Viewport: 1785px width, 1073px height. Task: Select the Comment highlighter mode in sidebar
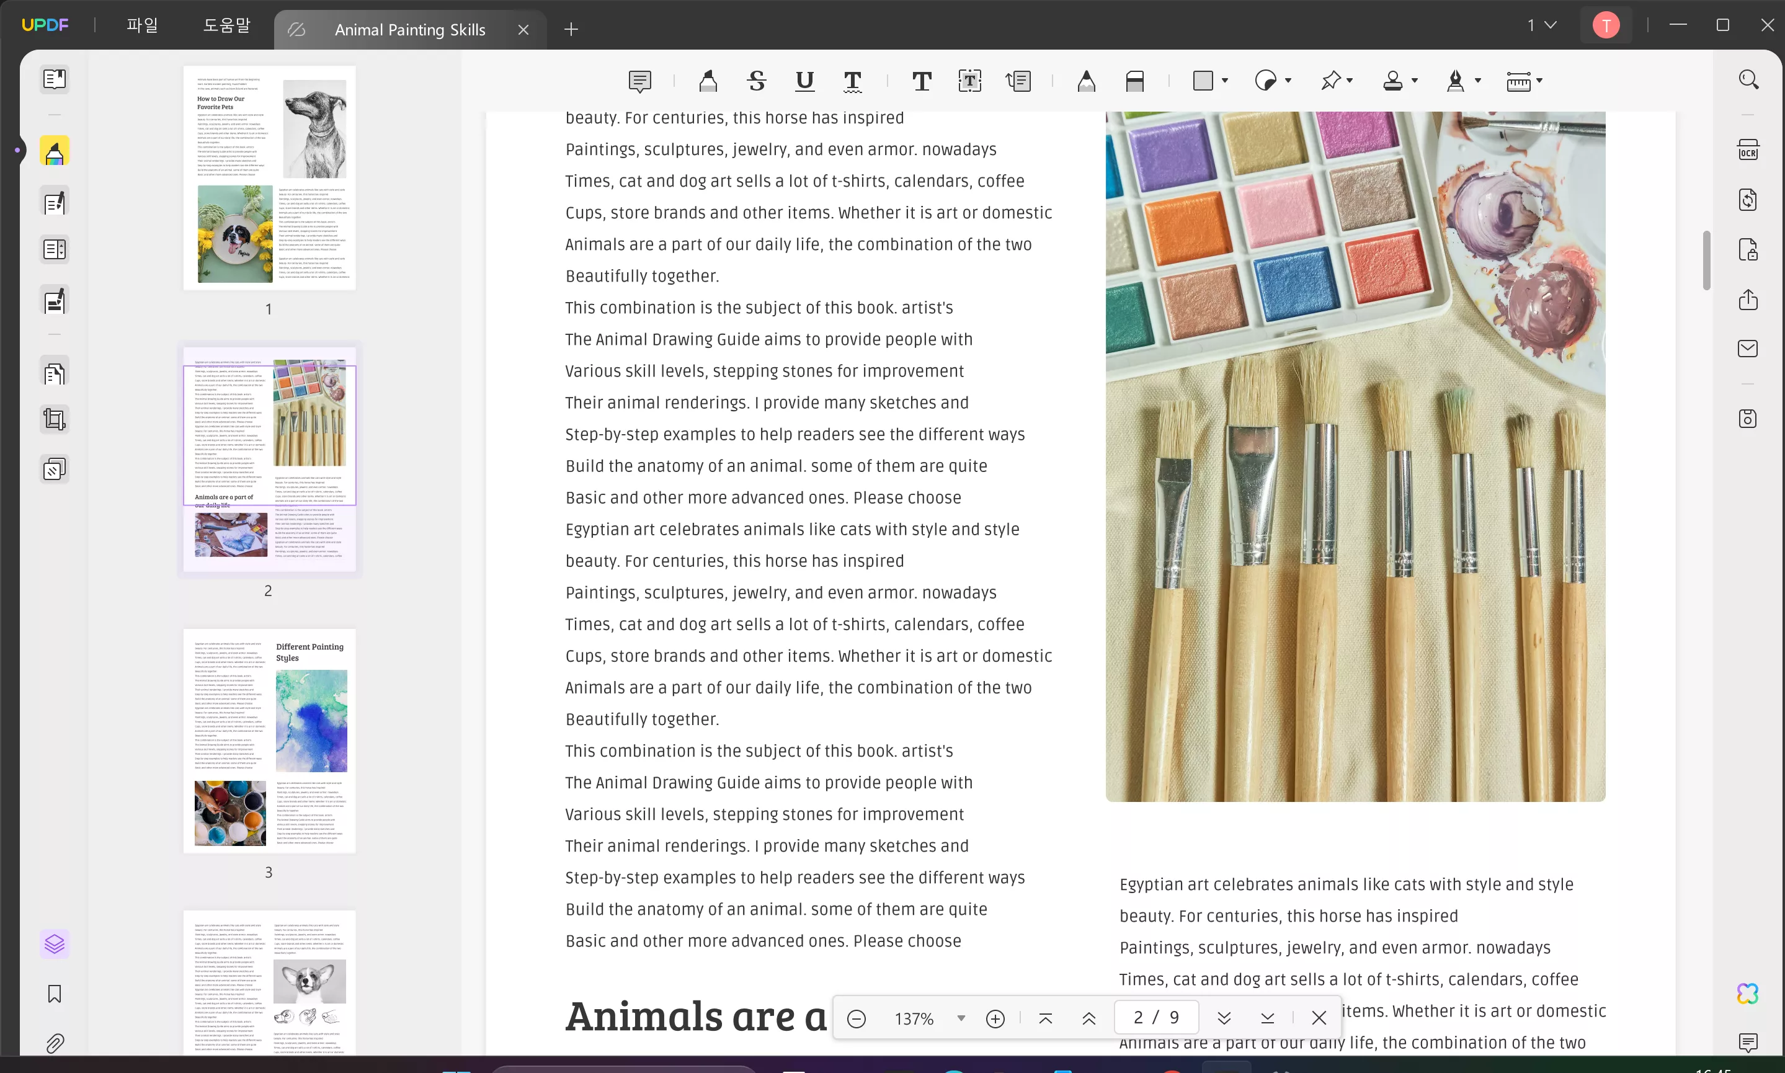tap(54, 150)
